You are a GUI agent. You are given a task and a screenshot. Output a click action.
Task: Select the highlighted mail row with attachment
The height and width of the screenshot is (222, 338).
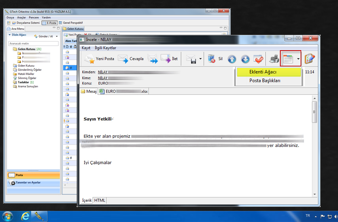[x=70, y=68]
